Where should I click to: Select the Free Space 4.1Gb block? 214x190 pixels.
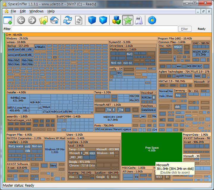[152, 149]
